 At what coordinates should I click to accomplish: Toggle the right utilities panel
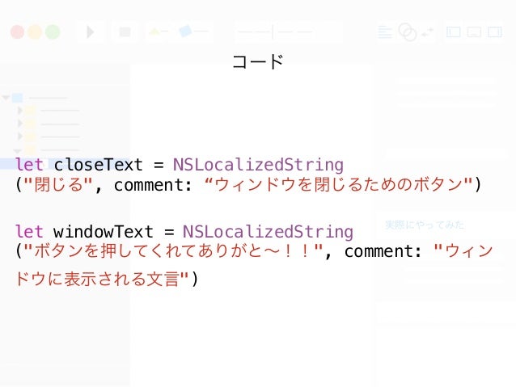pos(495,32)
